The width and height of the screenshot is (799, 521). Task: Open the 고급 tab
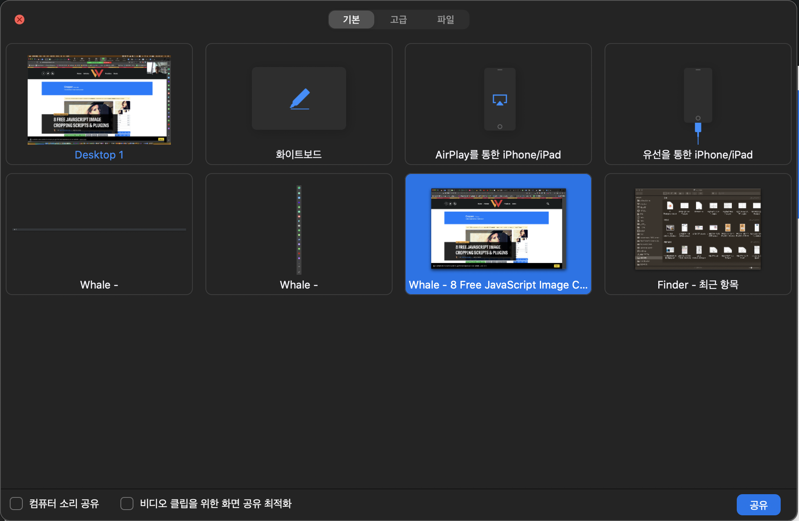tap(398, 20)
